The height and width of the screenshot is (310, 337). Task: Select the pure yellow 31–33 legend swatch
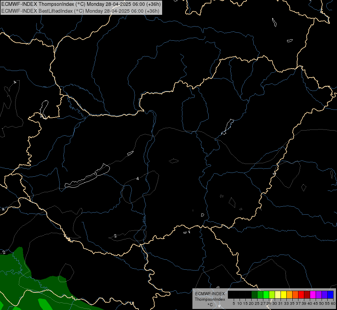pyautogui.click(x=284, y=294)
